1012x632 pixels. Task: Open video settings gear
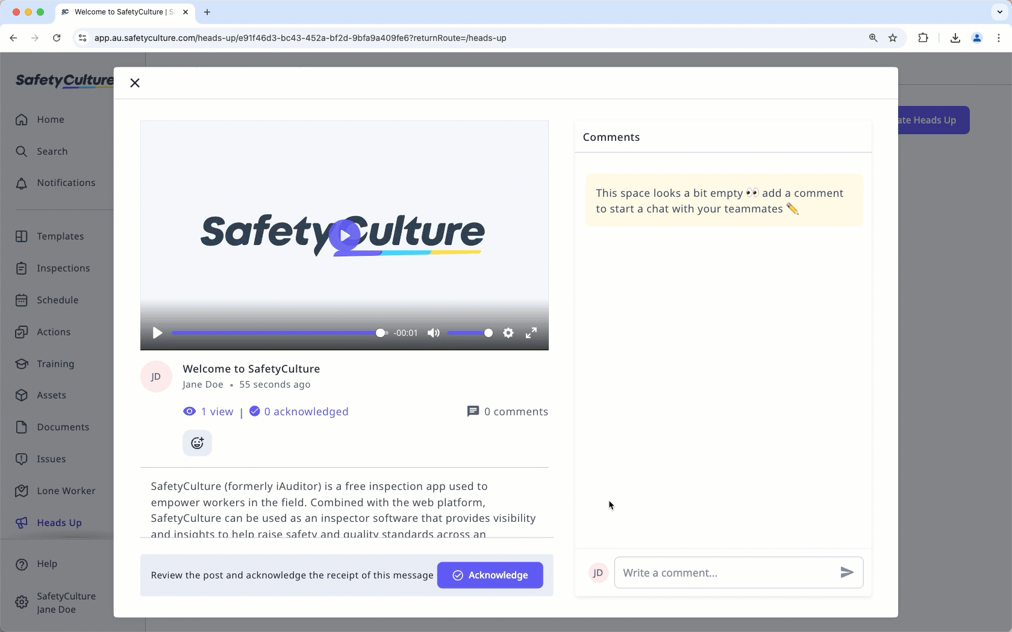click(508, 333)
